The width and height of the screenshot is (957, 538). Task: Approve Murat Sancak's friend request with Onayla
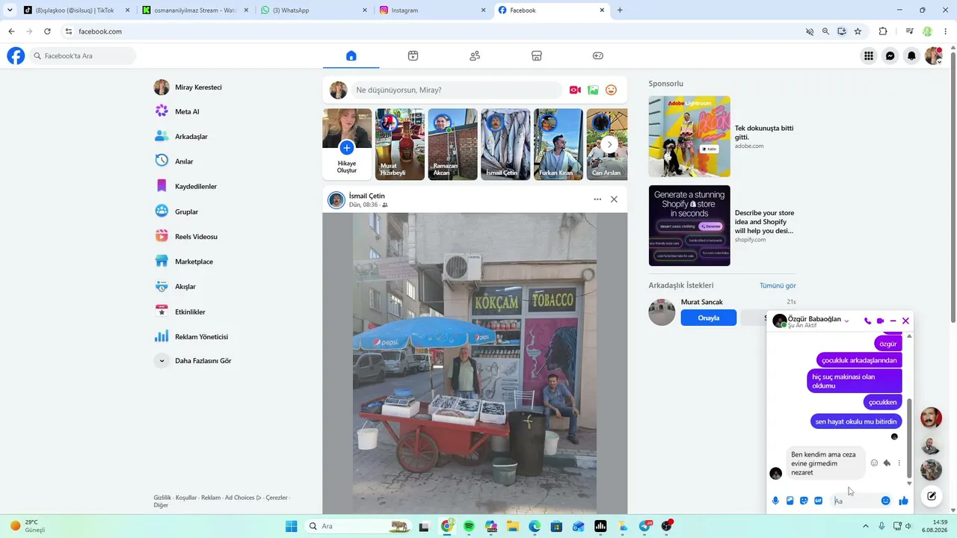(x=709, y=318)
